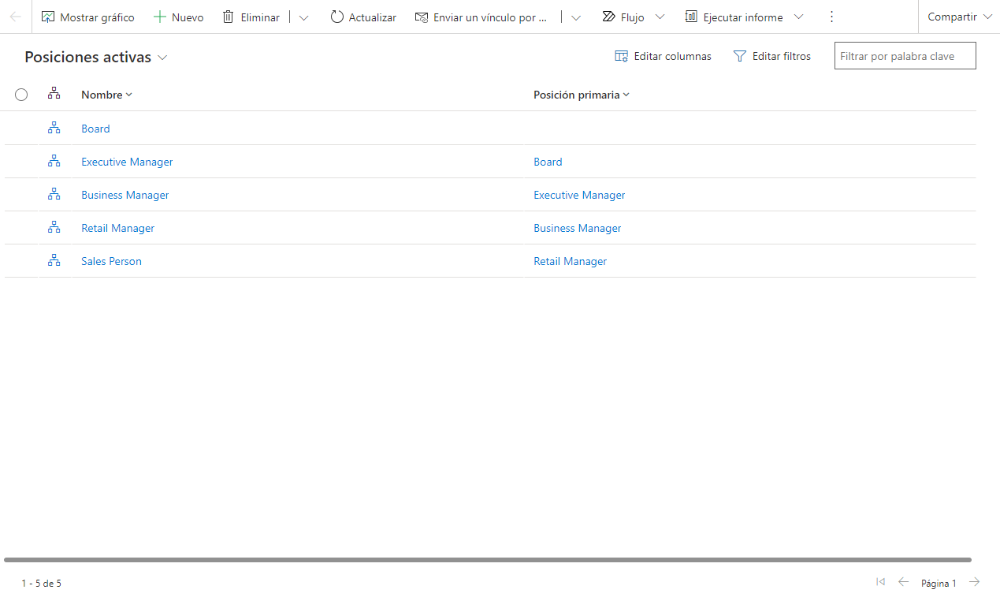Click the back arrow icon
Image resolution: width=1000 pixels, height=597 pixels.
16,17
